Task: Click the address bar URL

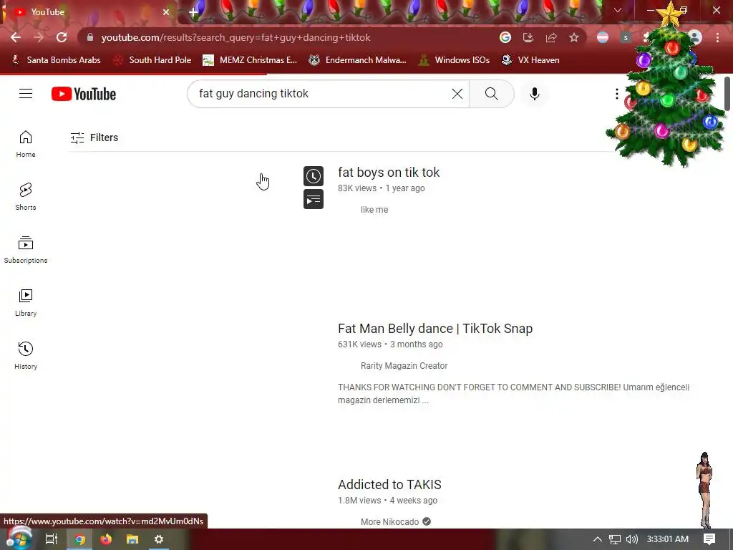Action: point(236,37)
